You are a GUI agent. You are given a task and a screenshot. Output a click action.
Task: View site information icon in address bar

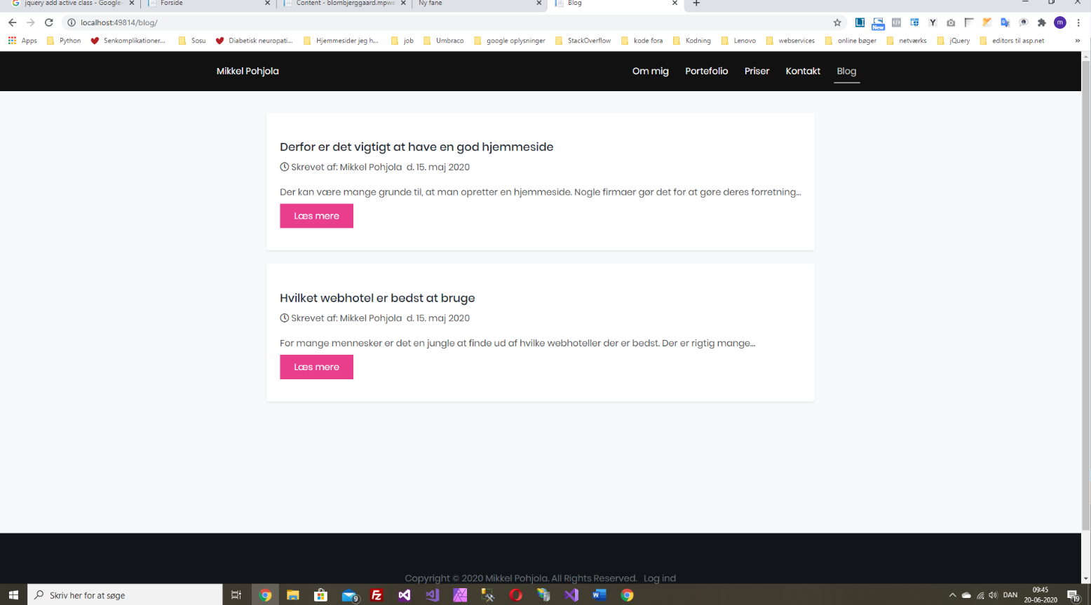pos(72,22)
